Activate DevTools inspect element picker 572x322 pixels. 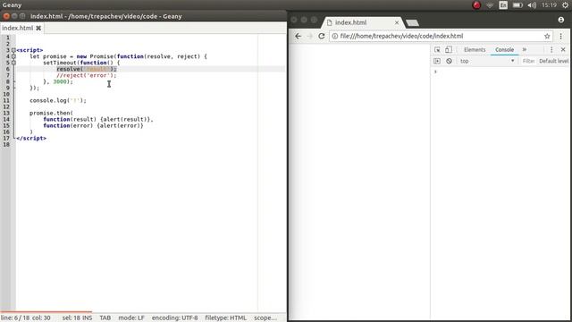click(437, 50)
